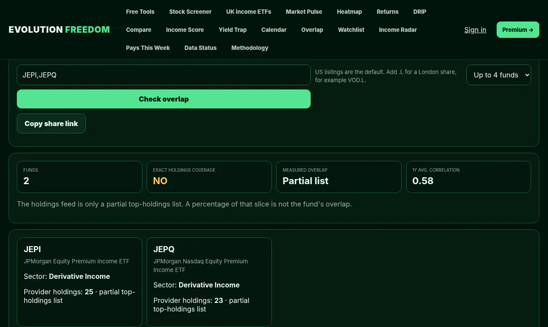Open the Evolution Freedom home logo

59,30
